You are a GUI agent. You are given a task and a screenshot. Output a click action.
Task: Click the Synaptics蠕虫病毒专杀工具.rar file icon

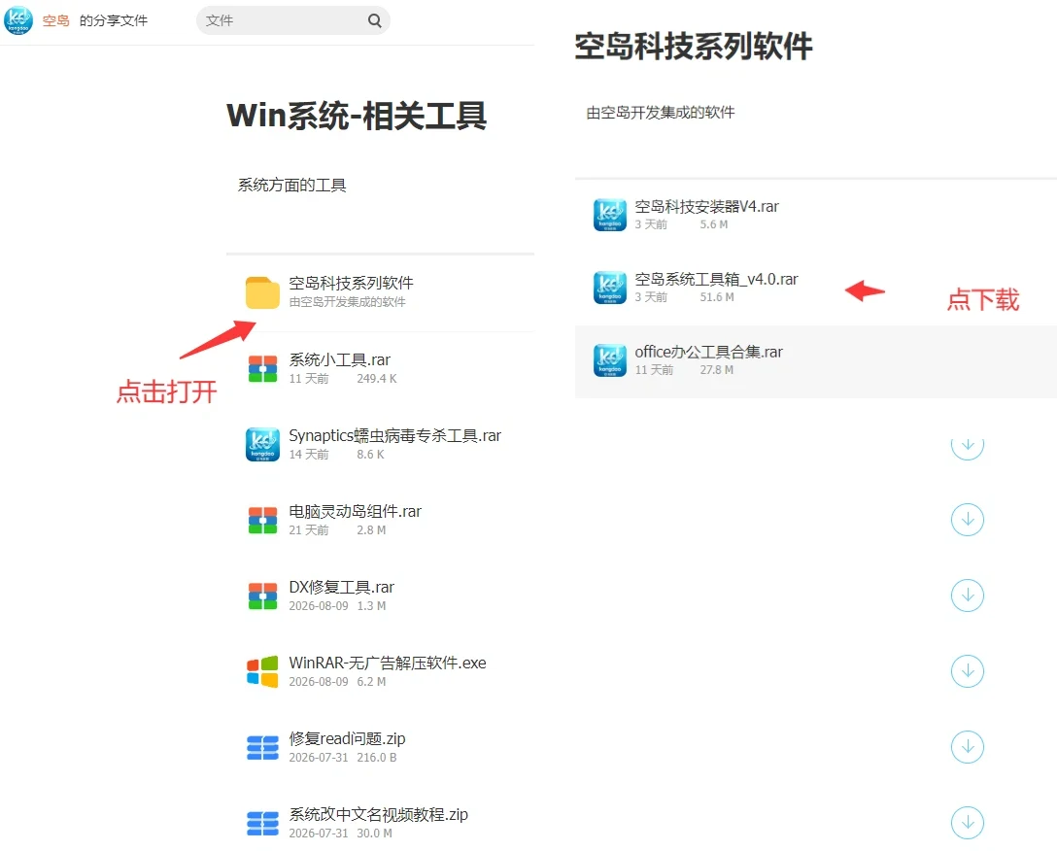coord(262,444)
